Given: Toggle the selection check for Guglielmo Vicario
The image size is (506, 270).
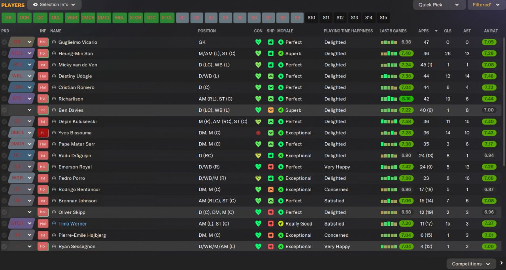Looking at the screenshot, I should 4,42.
